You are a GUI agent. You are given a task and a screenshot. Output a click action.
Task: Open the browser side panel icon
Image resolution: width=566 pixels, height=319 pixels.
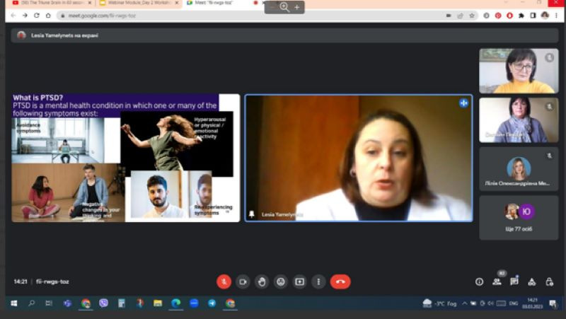(533, 16)
